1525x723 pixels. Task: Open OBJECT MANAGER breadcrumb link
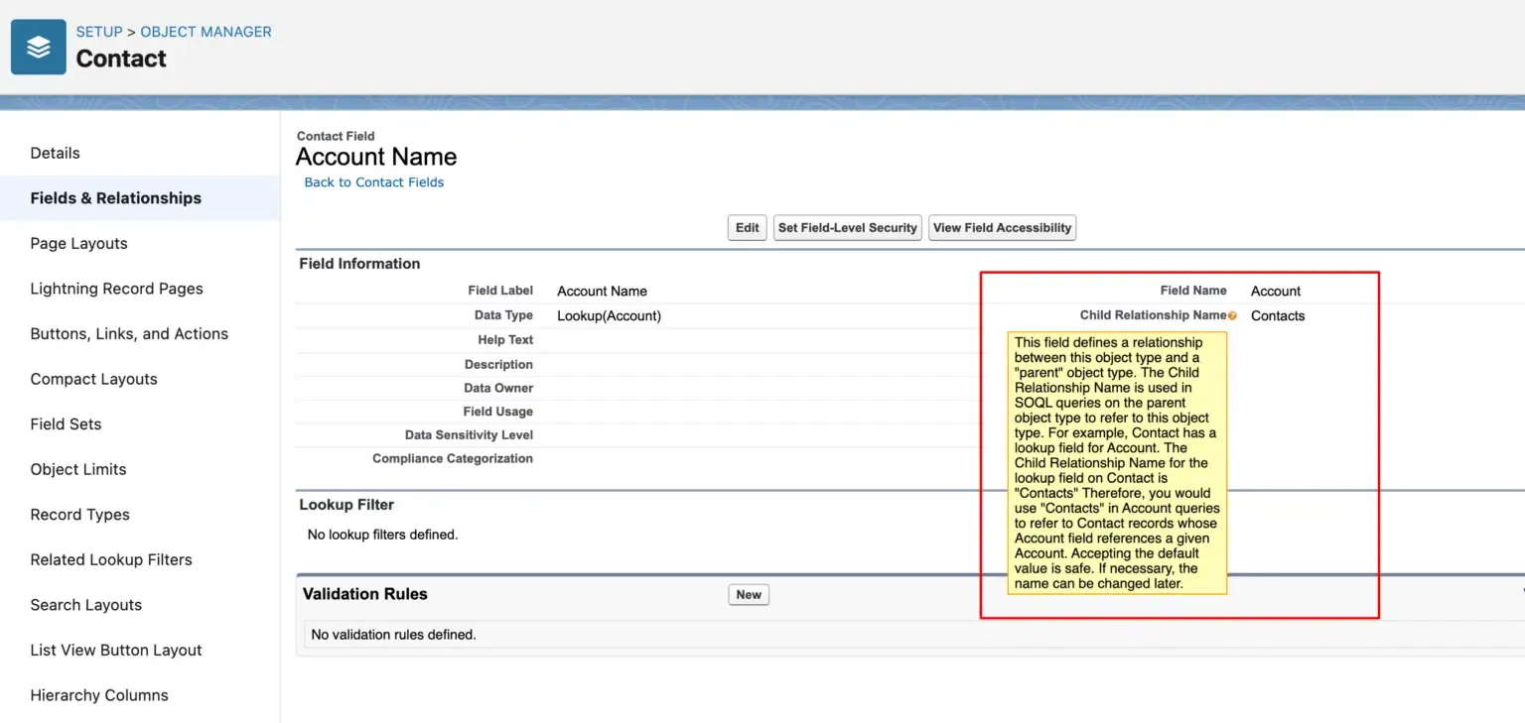point(206,32)
